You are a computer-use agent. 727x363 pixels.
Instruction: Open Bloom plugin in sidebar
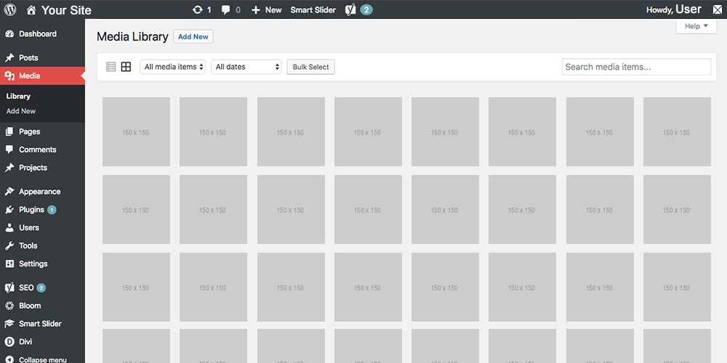pyautogui.click(x=30, y=306)
